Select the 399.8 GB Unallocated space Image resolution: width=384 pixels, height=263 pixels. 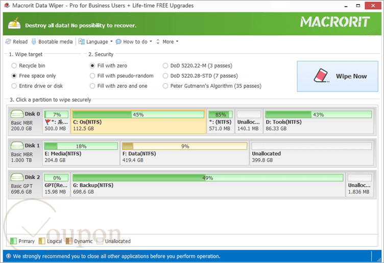pyautogui.click(x=312, y=153)
